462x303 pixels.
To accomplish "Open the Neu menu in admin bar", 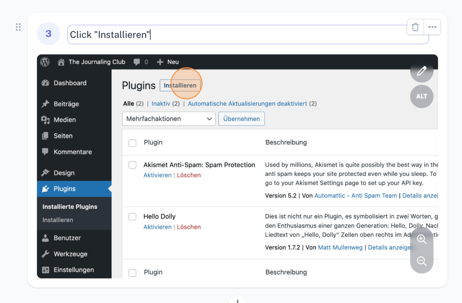I will coord(168,62).
